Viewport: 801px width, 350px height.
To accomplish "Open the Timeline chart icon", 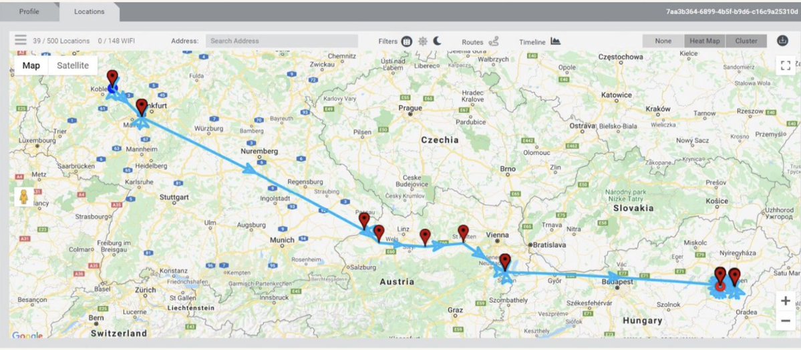I will 555,41.
